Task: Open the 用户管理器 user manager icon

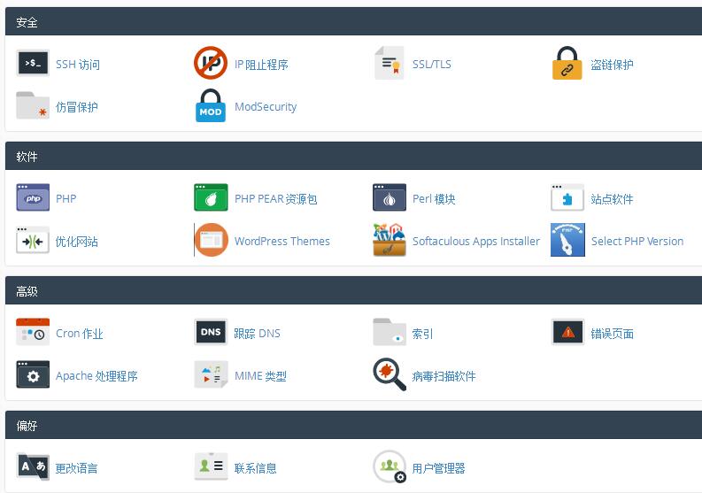Action: [x=390, y=467]
